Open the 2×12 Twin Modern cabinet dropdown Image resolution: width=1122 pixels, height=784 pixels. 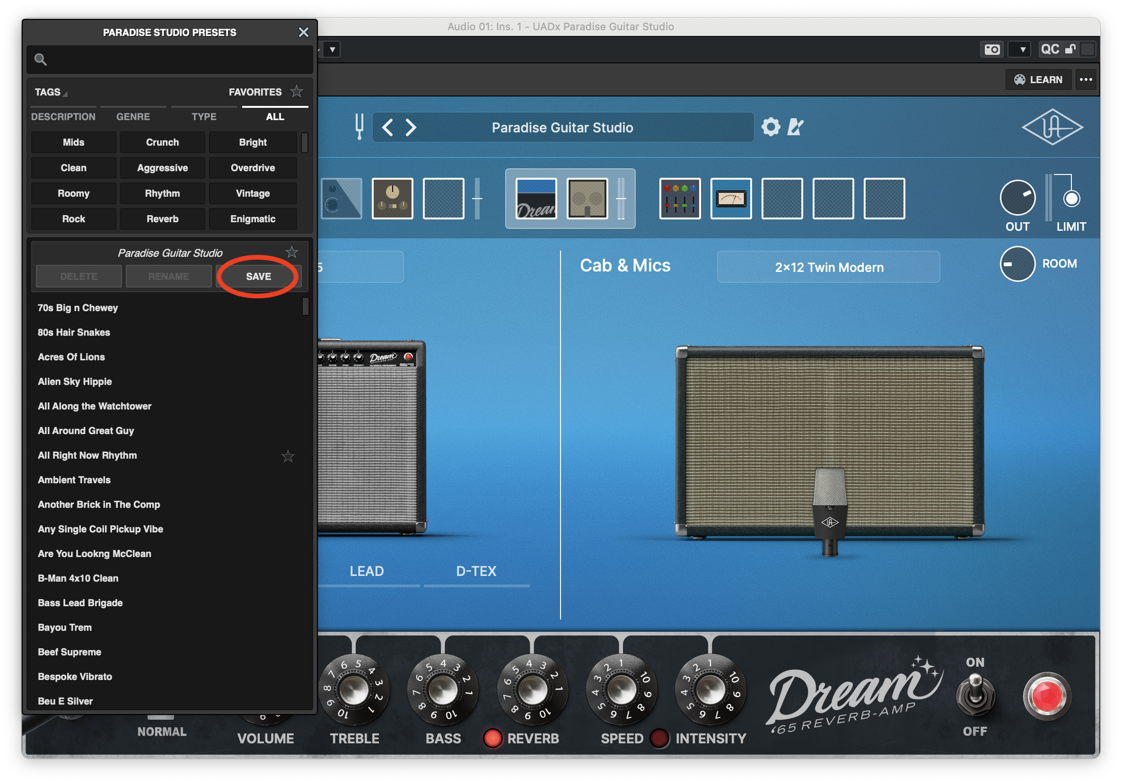point(828,267)
